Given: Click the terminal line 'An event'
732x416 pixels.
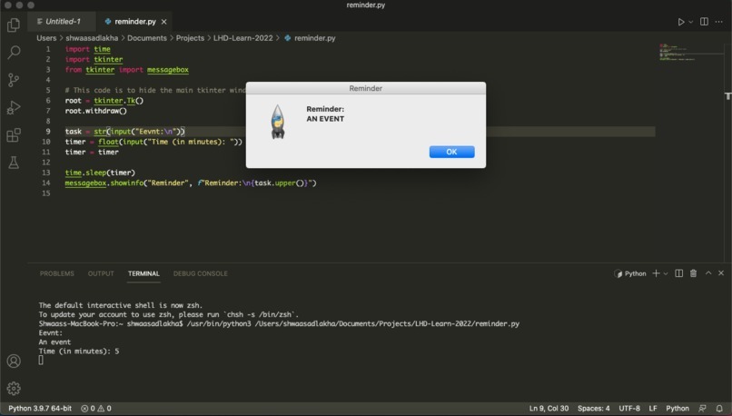Looking at the screenshot, I should (54, 342).
